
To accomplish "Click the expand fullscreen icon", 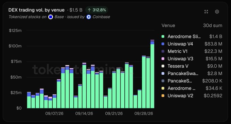I will [206, 11].
